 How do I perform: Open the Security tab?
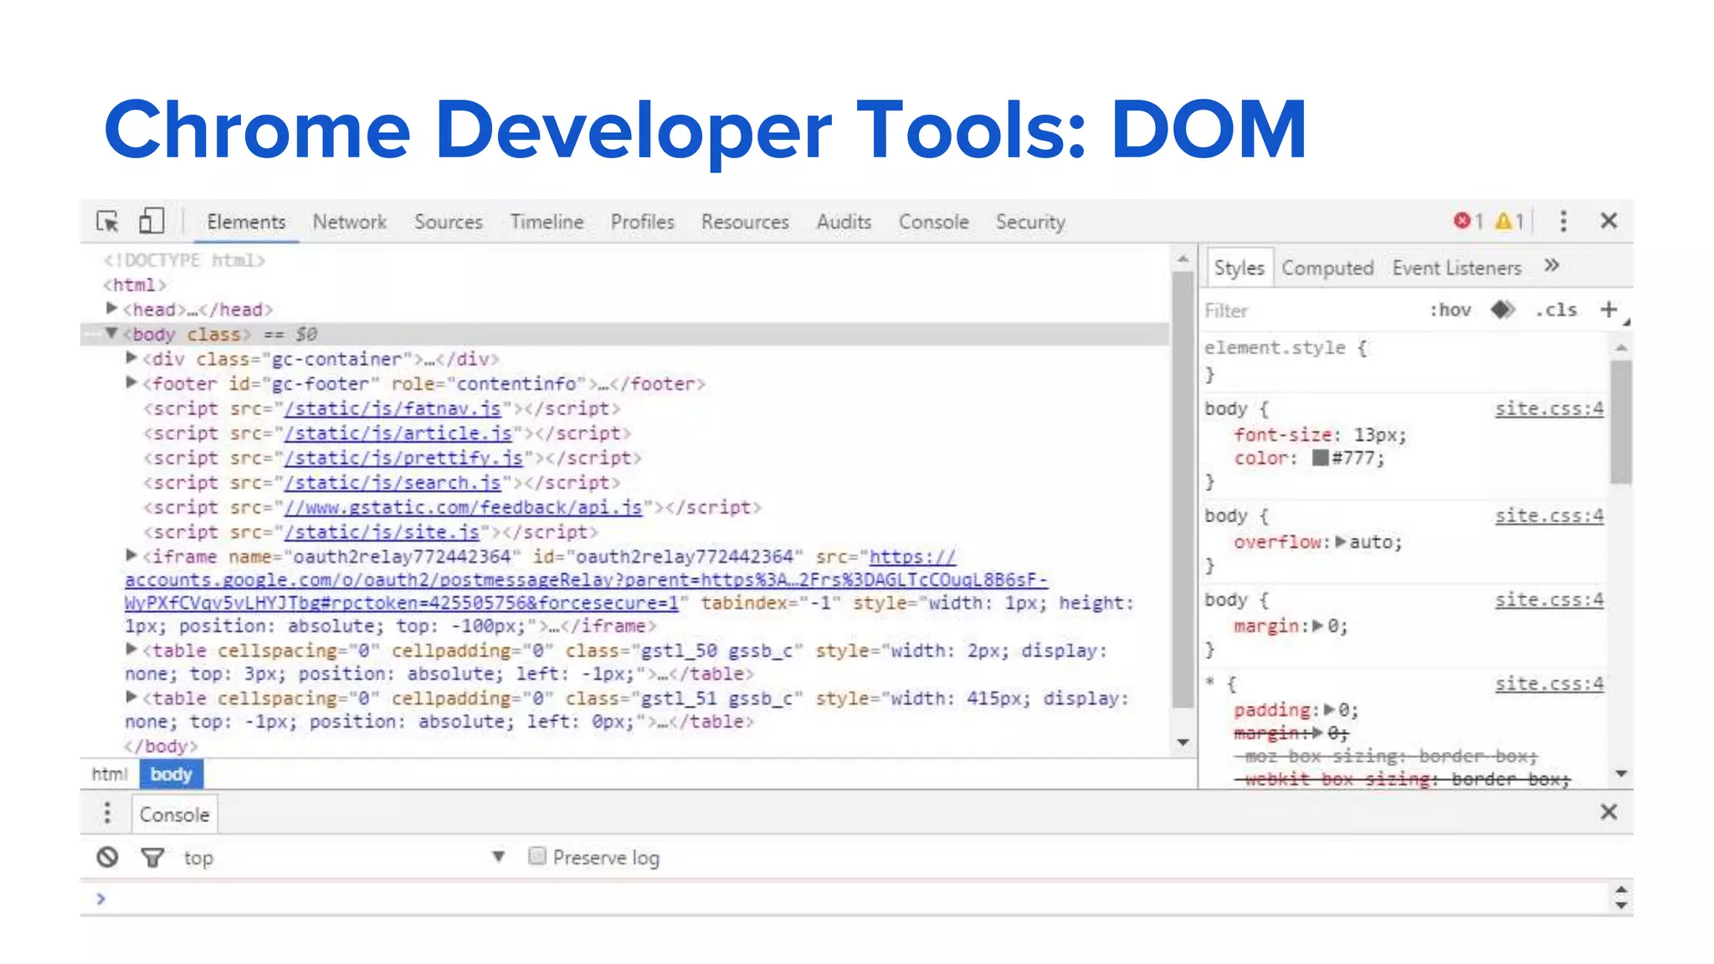click(x=1030, y=222)
